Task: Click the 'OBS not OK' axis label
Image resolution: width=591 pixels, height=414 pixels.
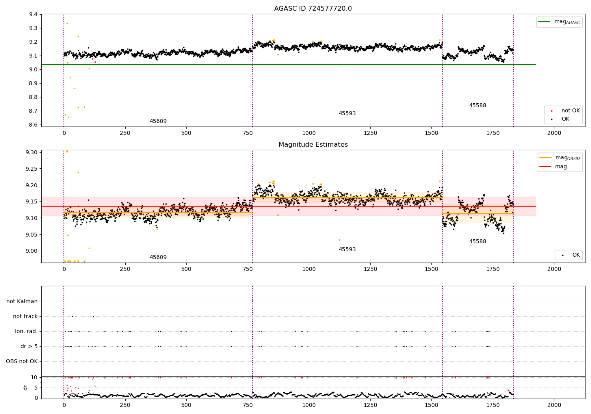Action: (22, 361)
